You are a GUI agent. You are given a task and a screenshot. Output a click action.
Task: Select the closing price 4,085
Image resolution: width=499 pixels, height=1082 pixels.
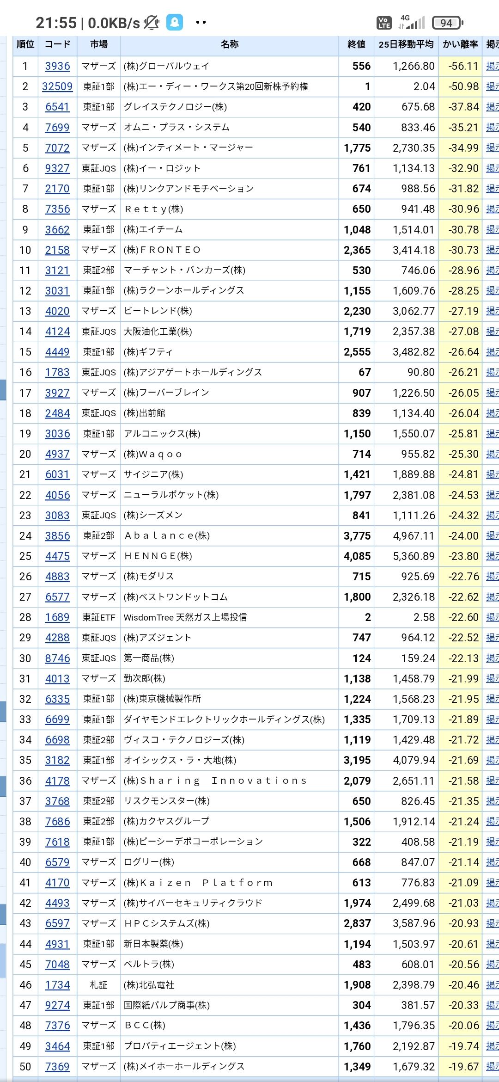click(357, 556)
